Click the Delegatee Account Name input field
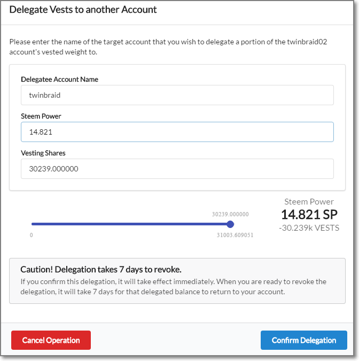359x361 pixels. click(x=177, y=95)
